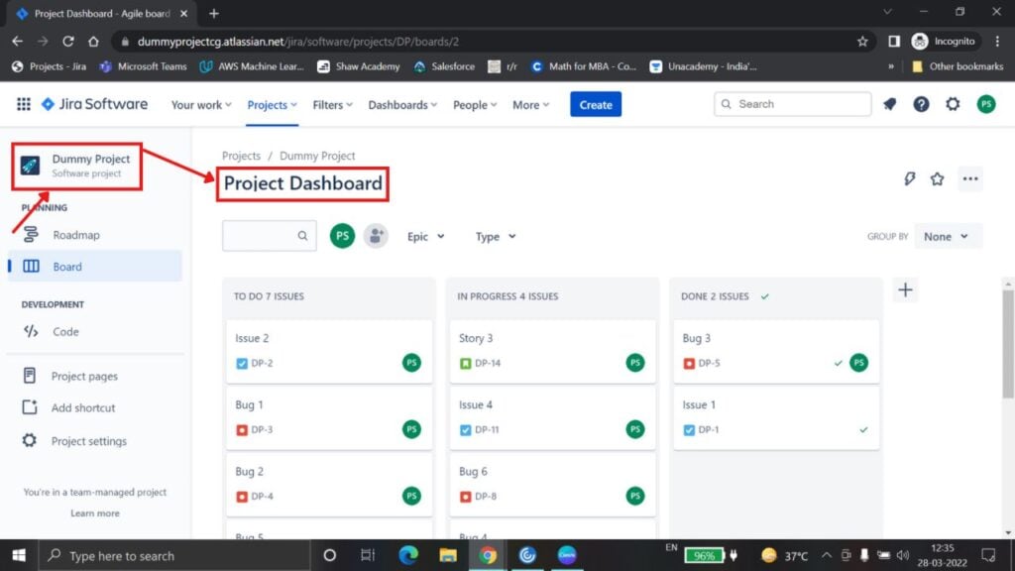Click issue key DP-5
1015x571 pixels.
(x=709, y=363)
